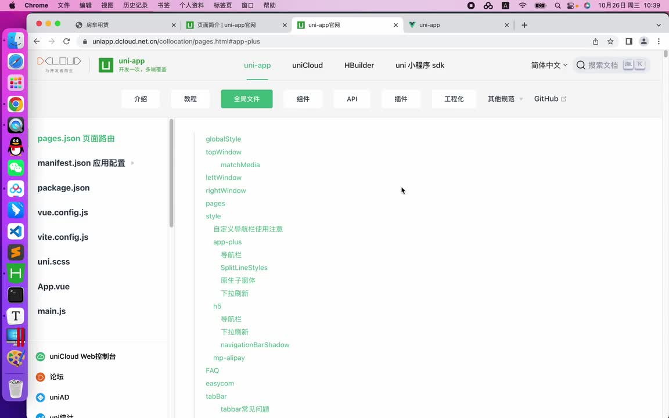Open Chrome three-dot menu

(x=659, y=41)
